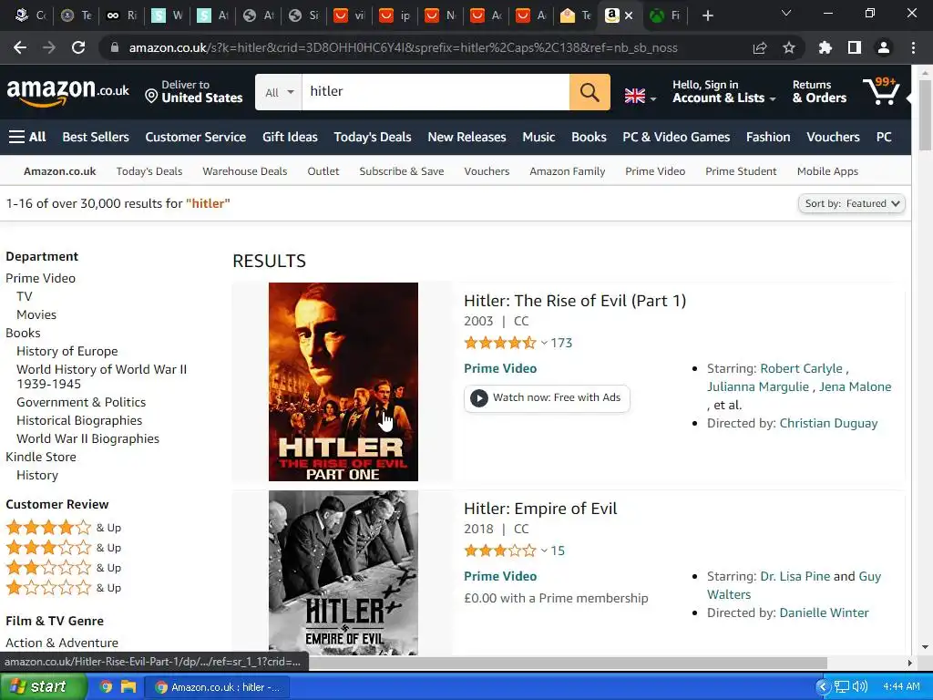Click the vertical page scrollbar thumb
Image resolution: width=933 pixels, height=700 pixels.
coord(925,115)
